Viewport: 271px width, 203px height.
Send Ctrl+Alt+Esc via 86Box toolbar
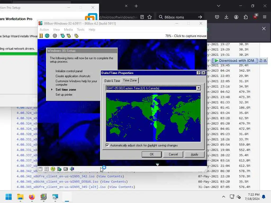(69, 36)
